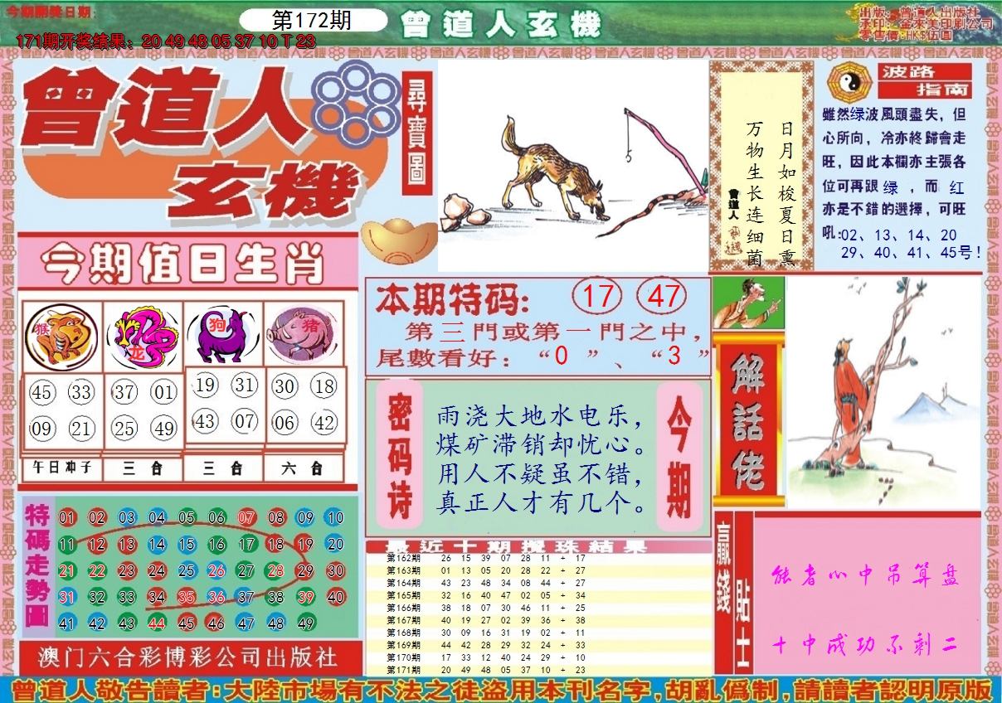Click the monkey zodiac icon
The width and height of the screenshot is (1002, 703).
(x=61, y=337)
